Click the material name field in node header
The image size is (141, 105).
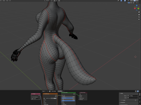pyautogui.click(x=55, y=91)
